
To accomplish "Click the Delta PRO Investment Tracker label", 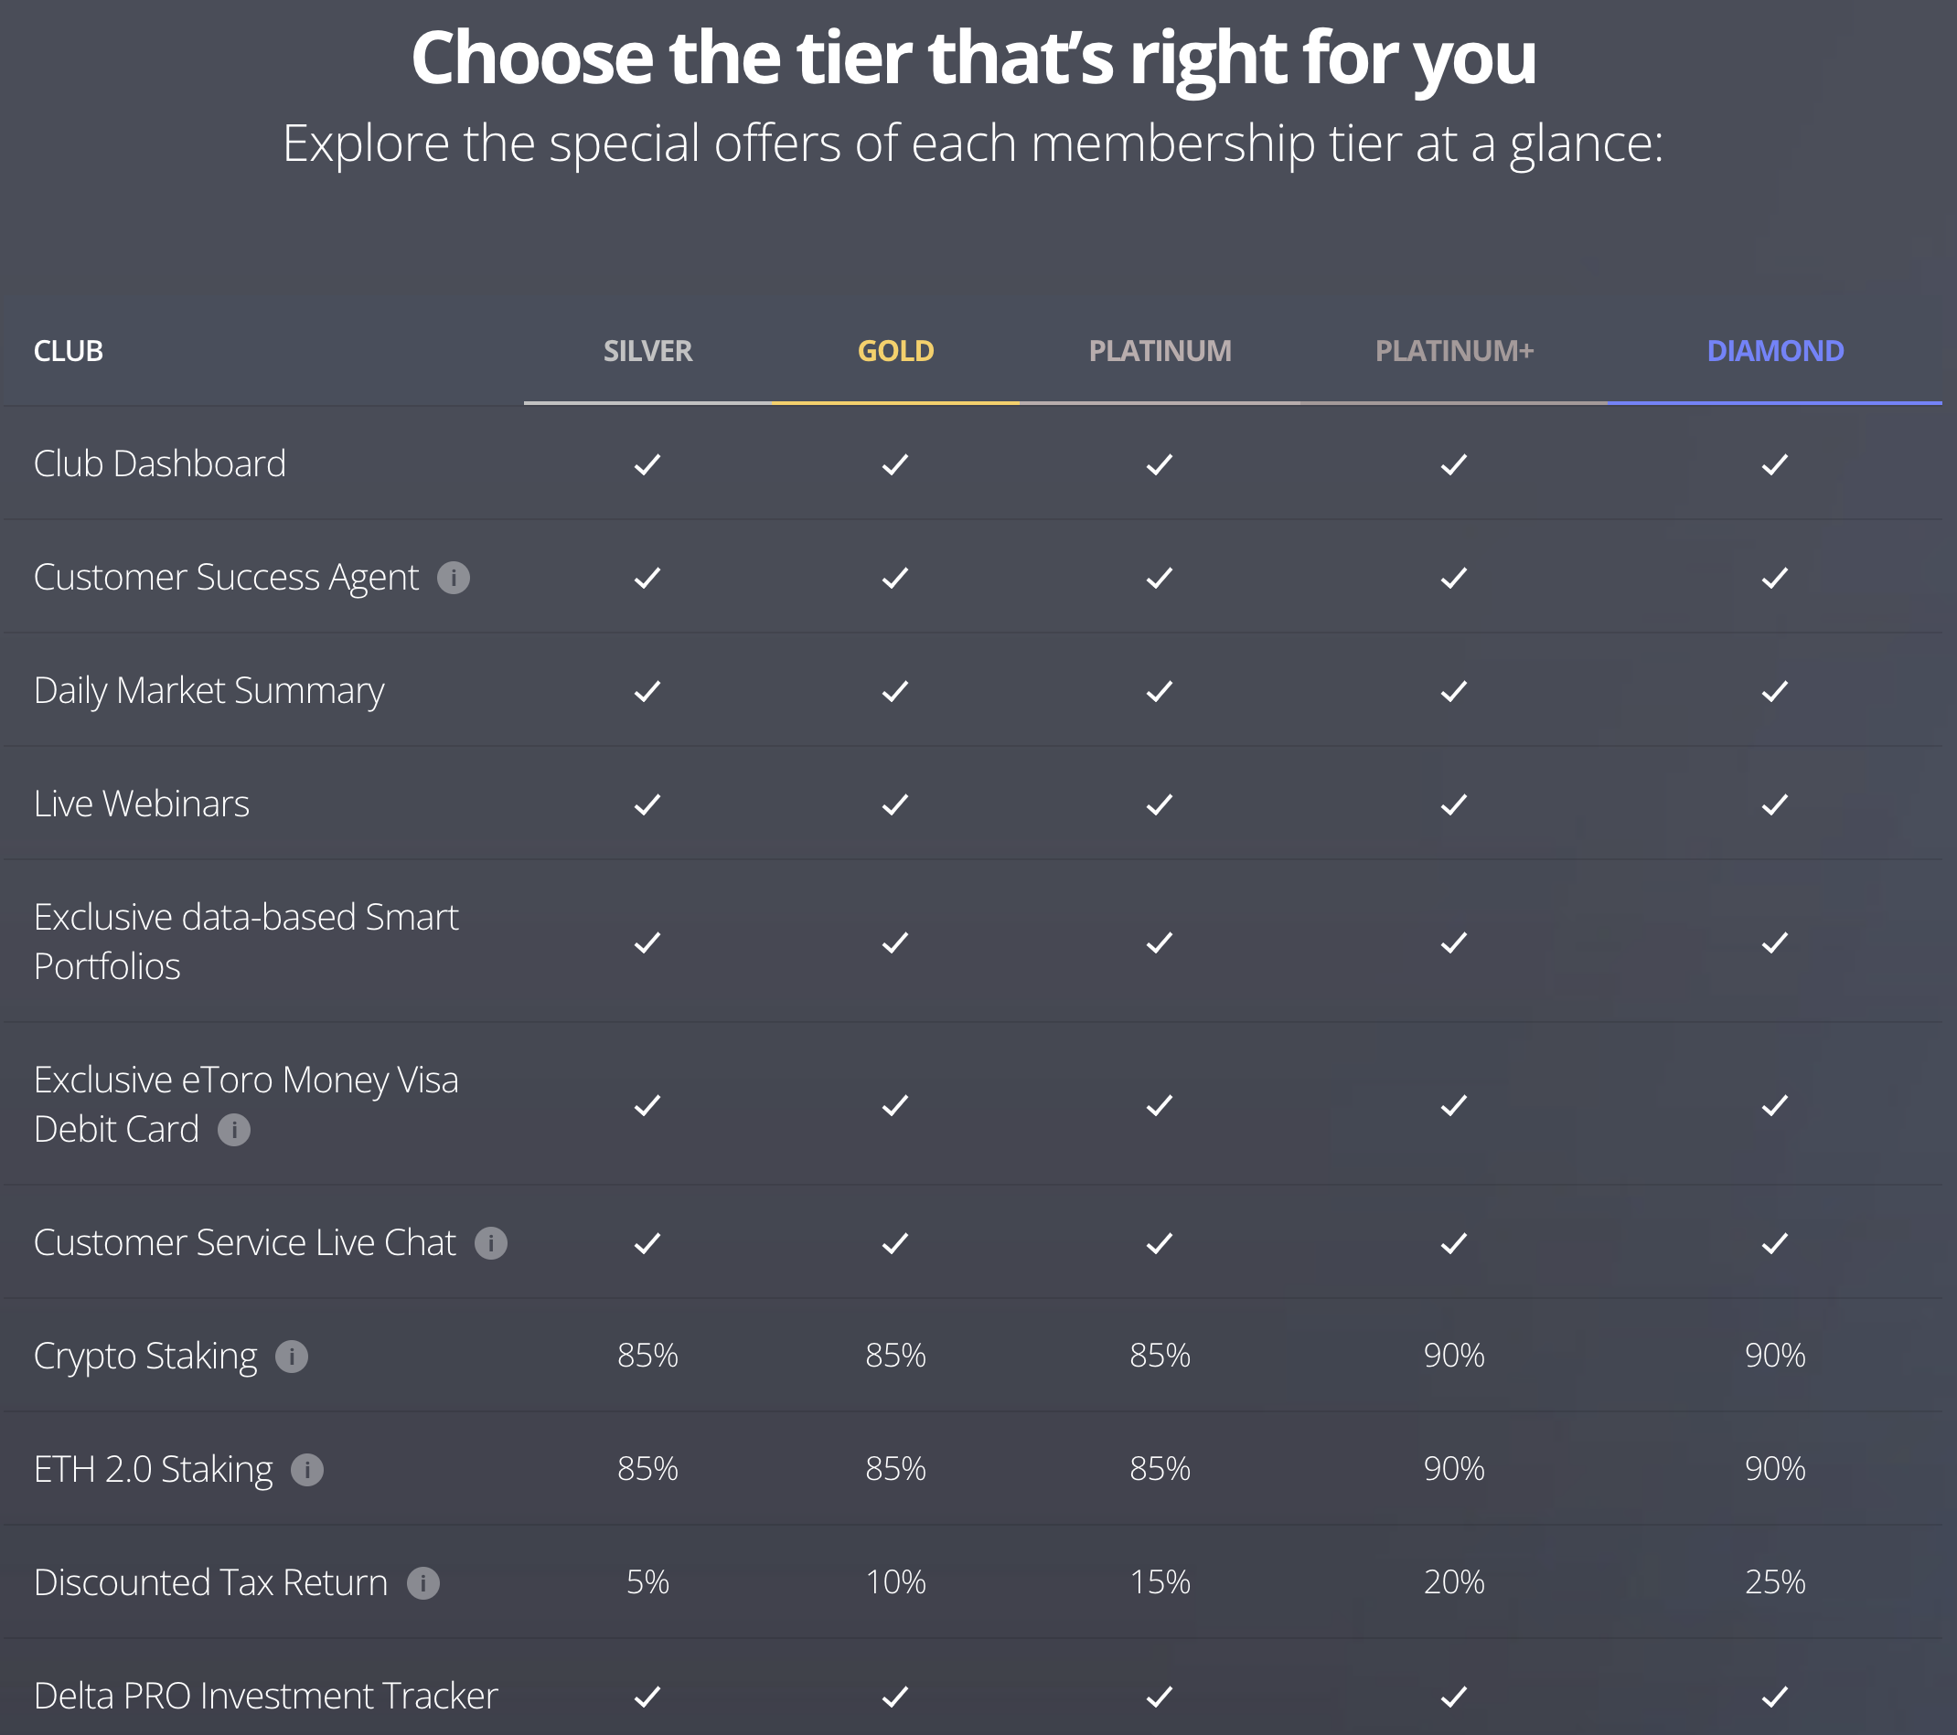I will coord(265,1696).
